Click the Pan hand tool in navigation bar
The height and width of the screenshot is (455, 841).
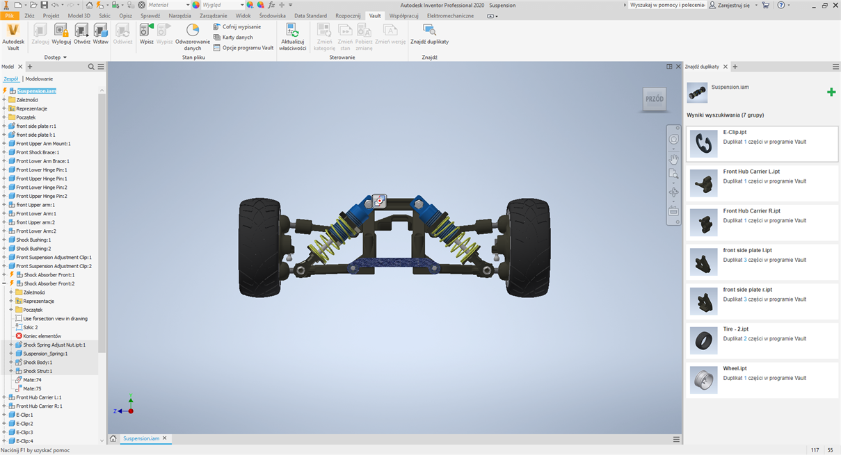tap(673, 159)
